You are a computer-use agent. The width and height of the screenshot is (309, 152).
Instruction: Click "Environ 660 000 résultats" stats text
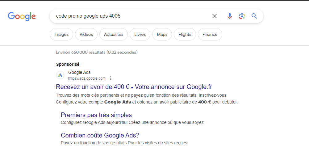coord(97,53)
